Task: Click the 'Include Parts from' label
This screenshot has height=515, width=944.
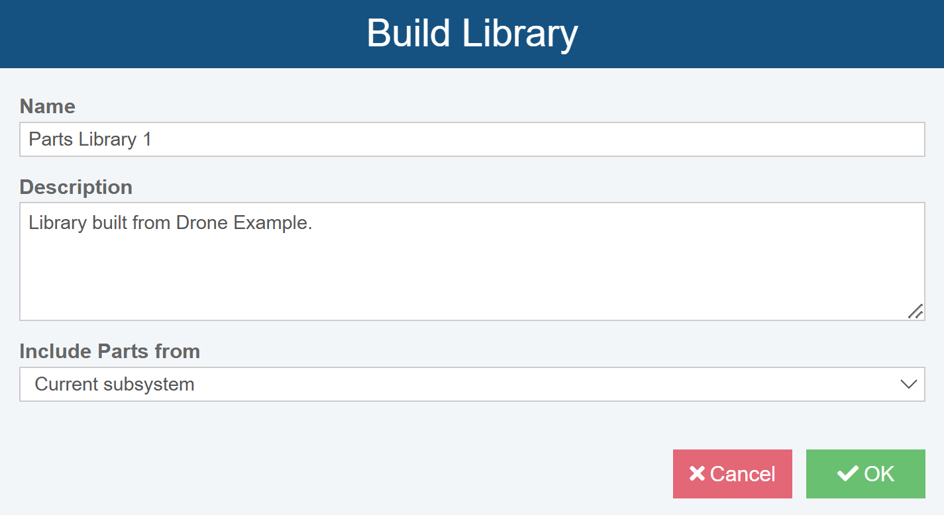Action: click(110, 351)
